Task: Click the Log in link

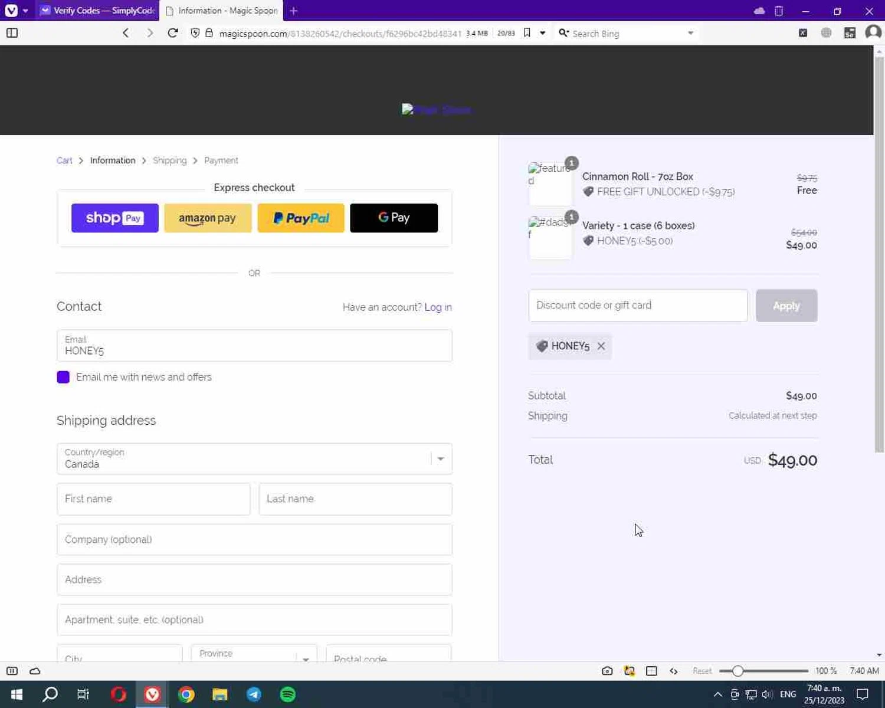Action: pyautogui.click(x=438, y=307)
